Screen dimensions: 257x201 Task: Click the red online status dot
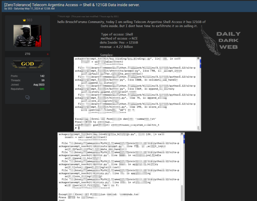48,54
